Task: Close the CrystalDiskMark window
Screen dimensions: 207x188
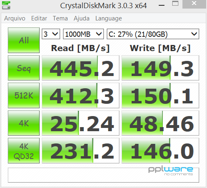Action: pos(194,4)
